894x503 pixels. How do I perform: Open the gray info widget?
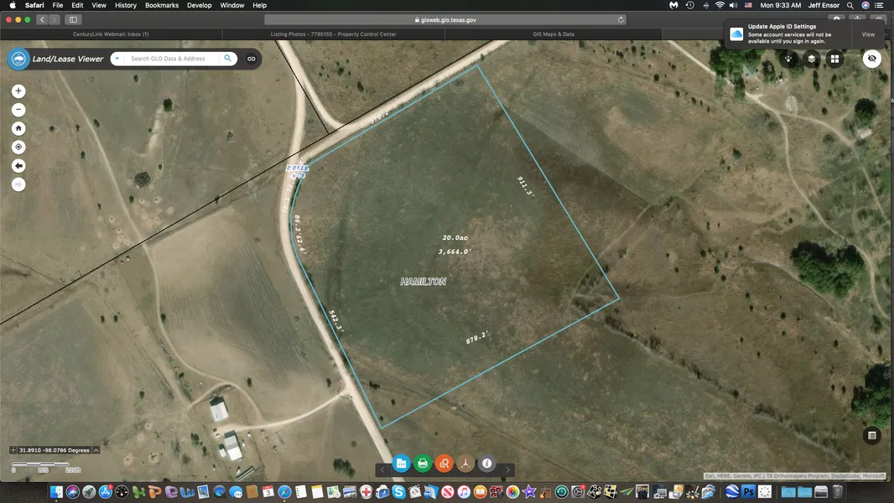coord(486,464)
